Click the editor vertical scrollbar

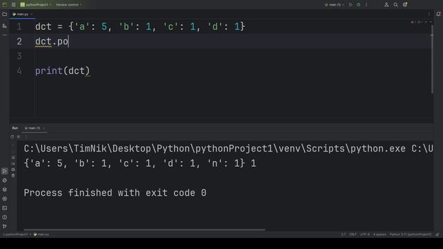pyautogui.click(x=432, y=59)
